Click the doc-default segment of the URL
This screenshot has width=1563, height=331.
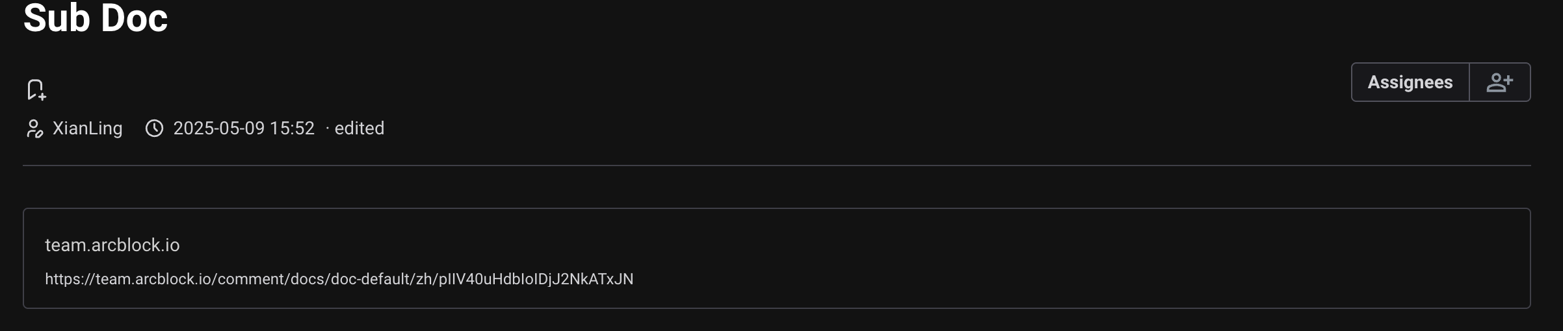click(371, 279)
